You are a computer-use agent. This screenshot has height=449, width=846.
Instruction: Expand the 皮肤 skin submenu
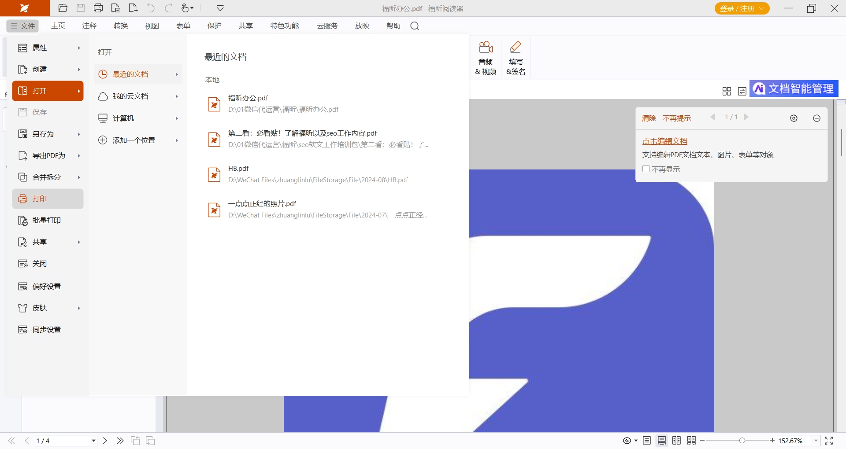click(48, 308)
